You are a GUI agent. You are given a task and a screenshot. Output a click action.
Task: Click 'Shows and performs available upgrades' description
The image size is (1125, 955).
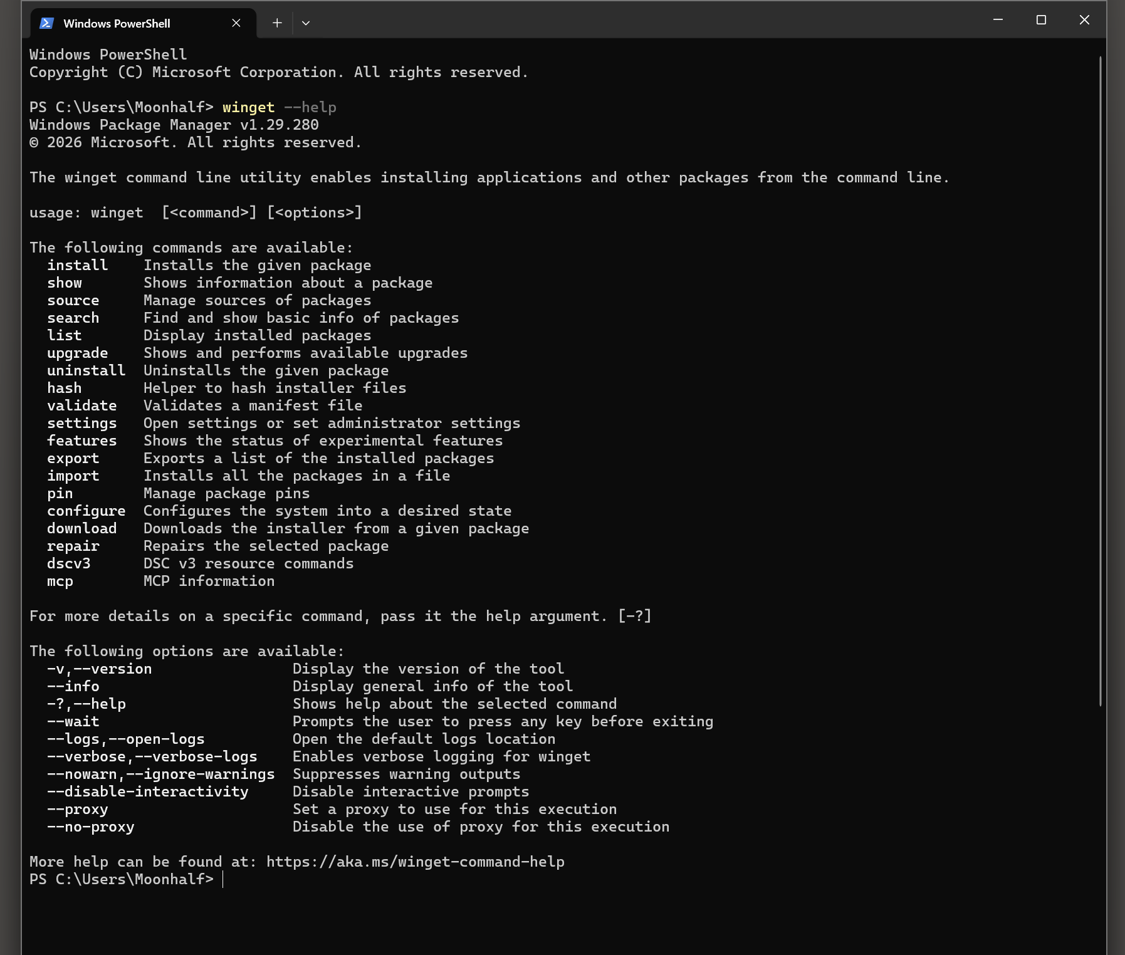[306, 353]
